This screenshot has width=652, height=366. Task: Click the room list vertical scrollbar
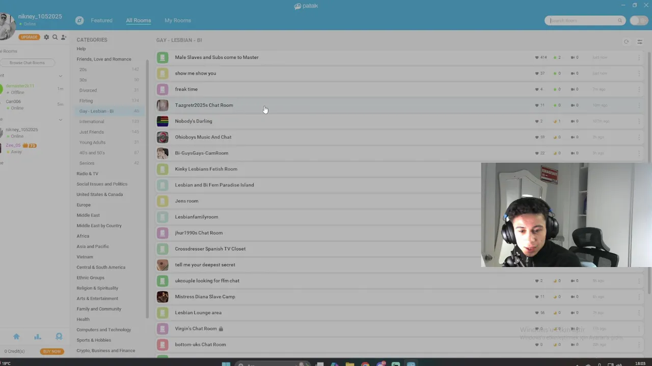pos(649,173)
